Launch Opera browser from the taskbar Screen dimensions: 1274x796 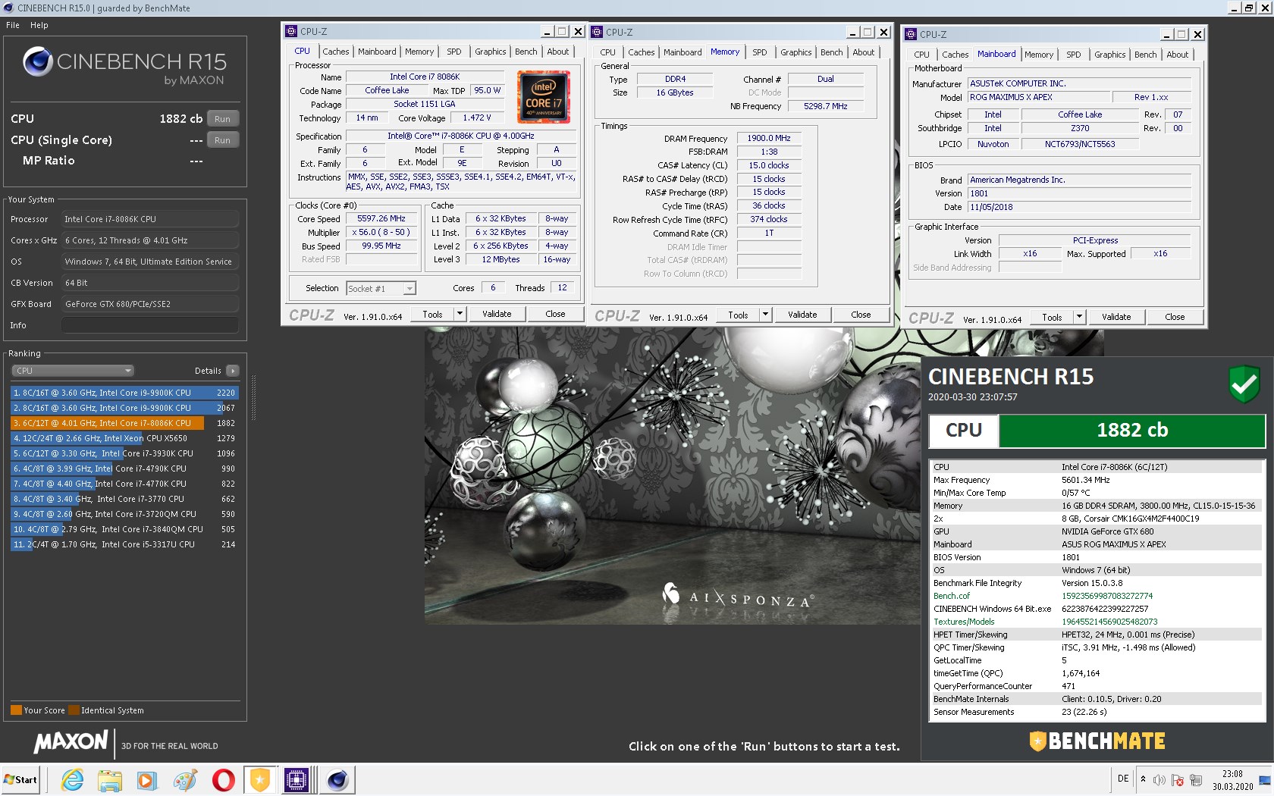[x=223, y=779]
